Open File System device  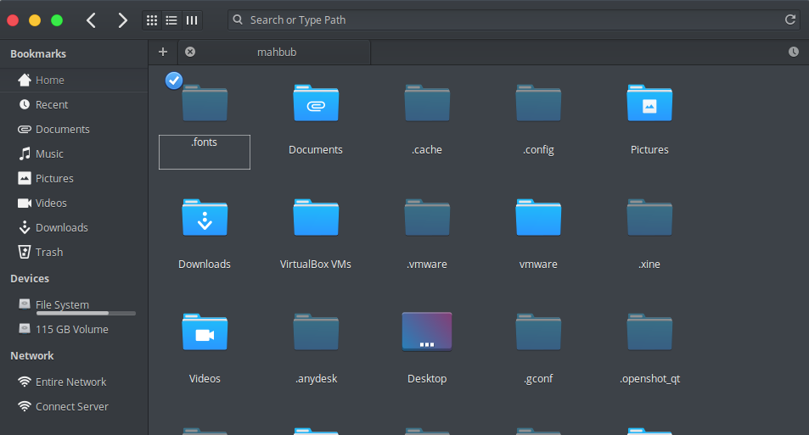(75, 304)
